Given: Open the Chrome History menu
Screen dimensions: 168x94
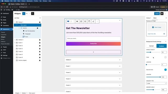Looking at the screenshot, I should tap(23, 1).
